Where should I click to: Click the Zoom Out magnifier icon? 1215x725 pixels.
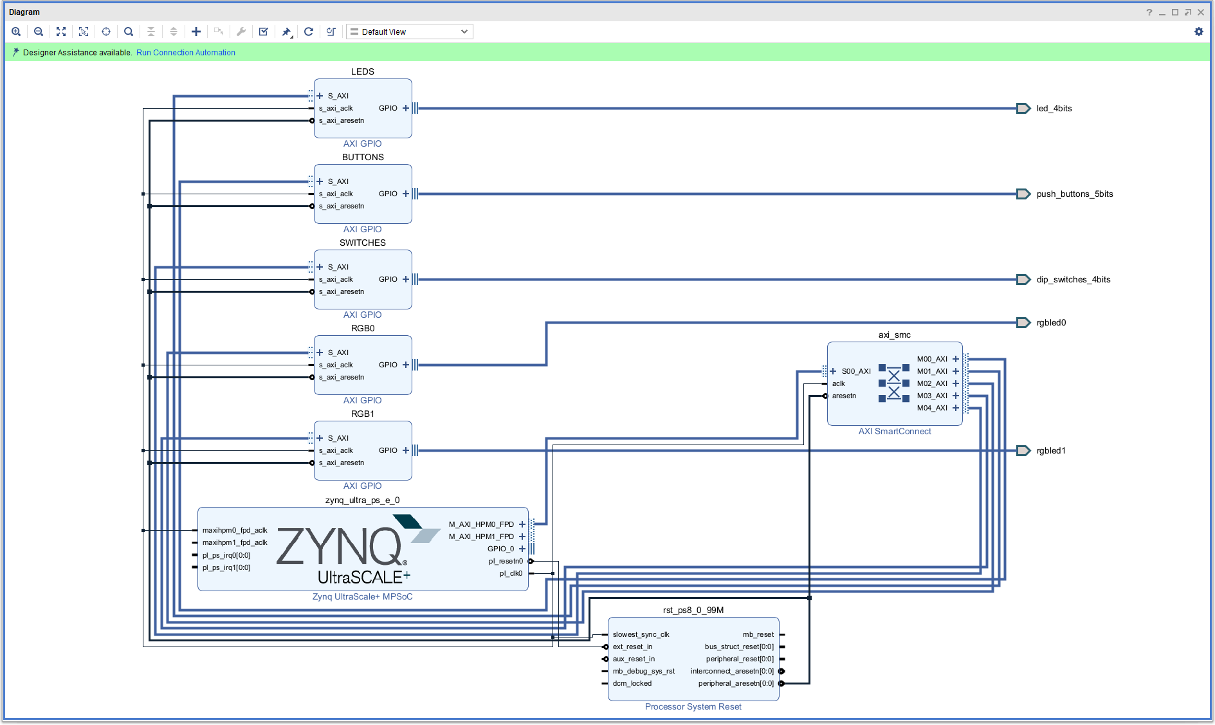[39, 32]
